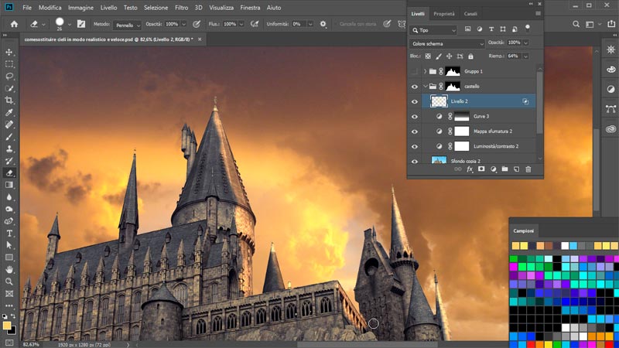Open the Metodo Pennello dropdown
The height and width of the screenshot is (348, 619).
point(127,25)
